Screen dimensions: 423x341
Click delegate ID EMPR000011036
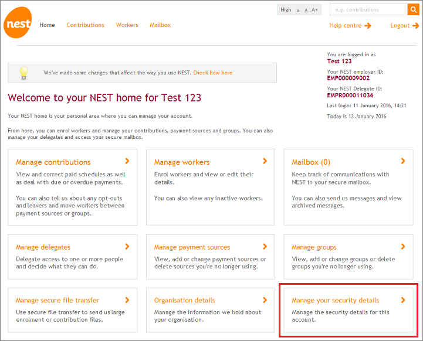350,96
